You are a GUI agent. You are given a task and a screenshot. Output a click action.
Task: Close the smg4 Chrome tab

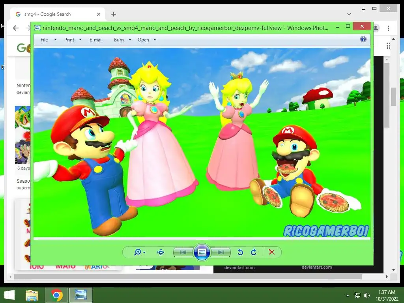coord(98,14)
